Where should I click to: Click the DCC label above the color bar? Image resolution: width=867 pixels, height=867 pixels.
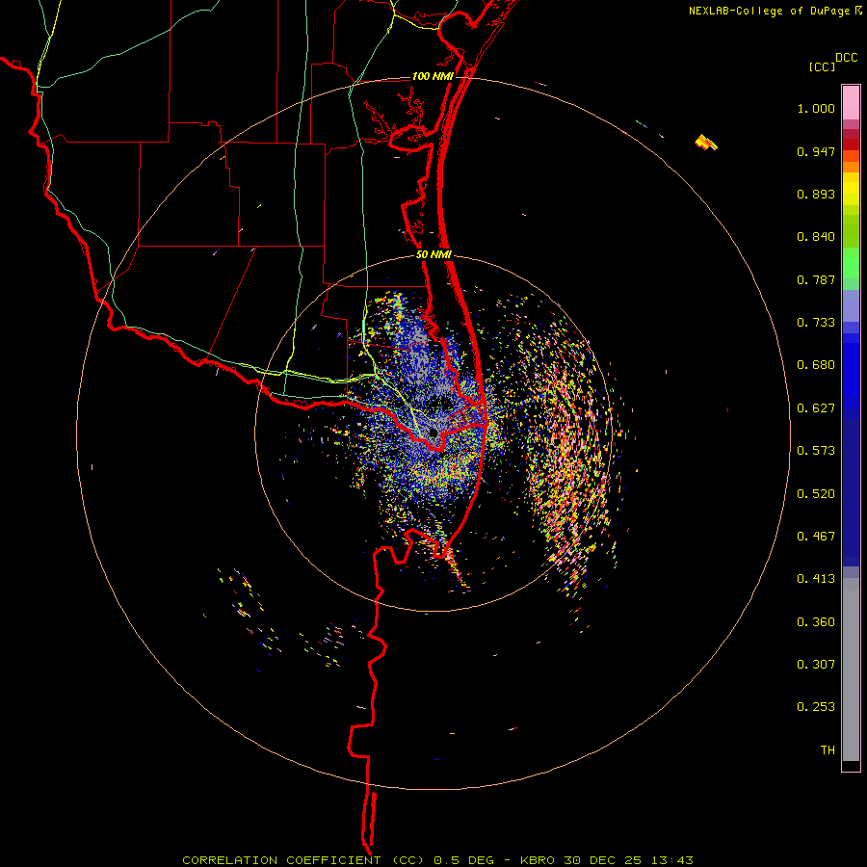point(847,58)
